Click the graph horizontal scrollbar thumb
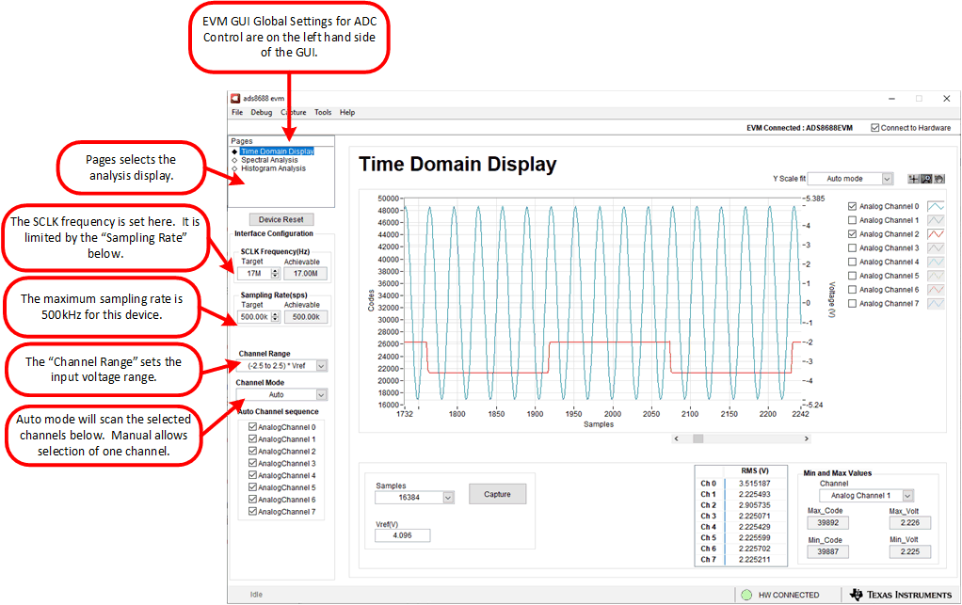962x605 pixels. pyautogui.click(x=697, y=438)
